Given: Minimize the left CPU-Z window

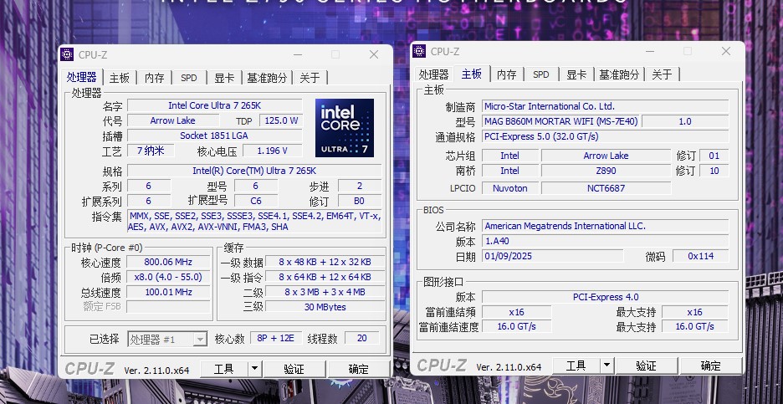Looking at the screenshot, I should pyautogui.click(x=298, y=54).
